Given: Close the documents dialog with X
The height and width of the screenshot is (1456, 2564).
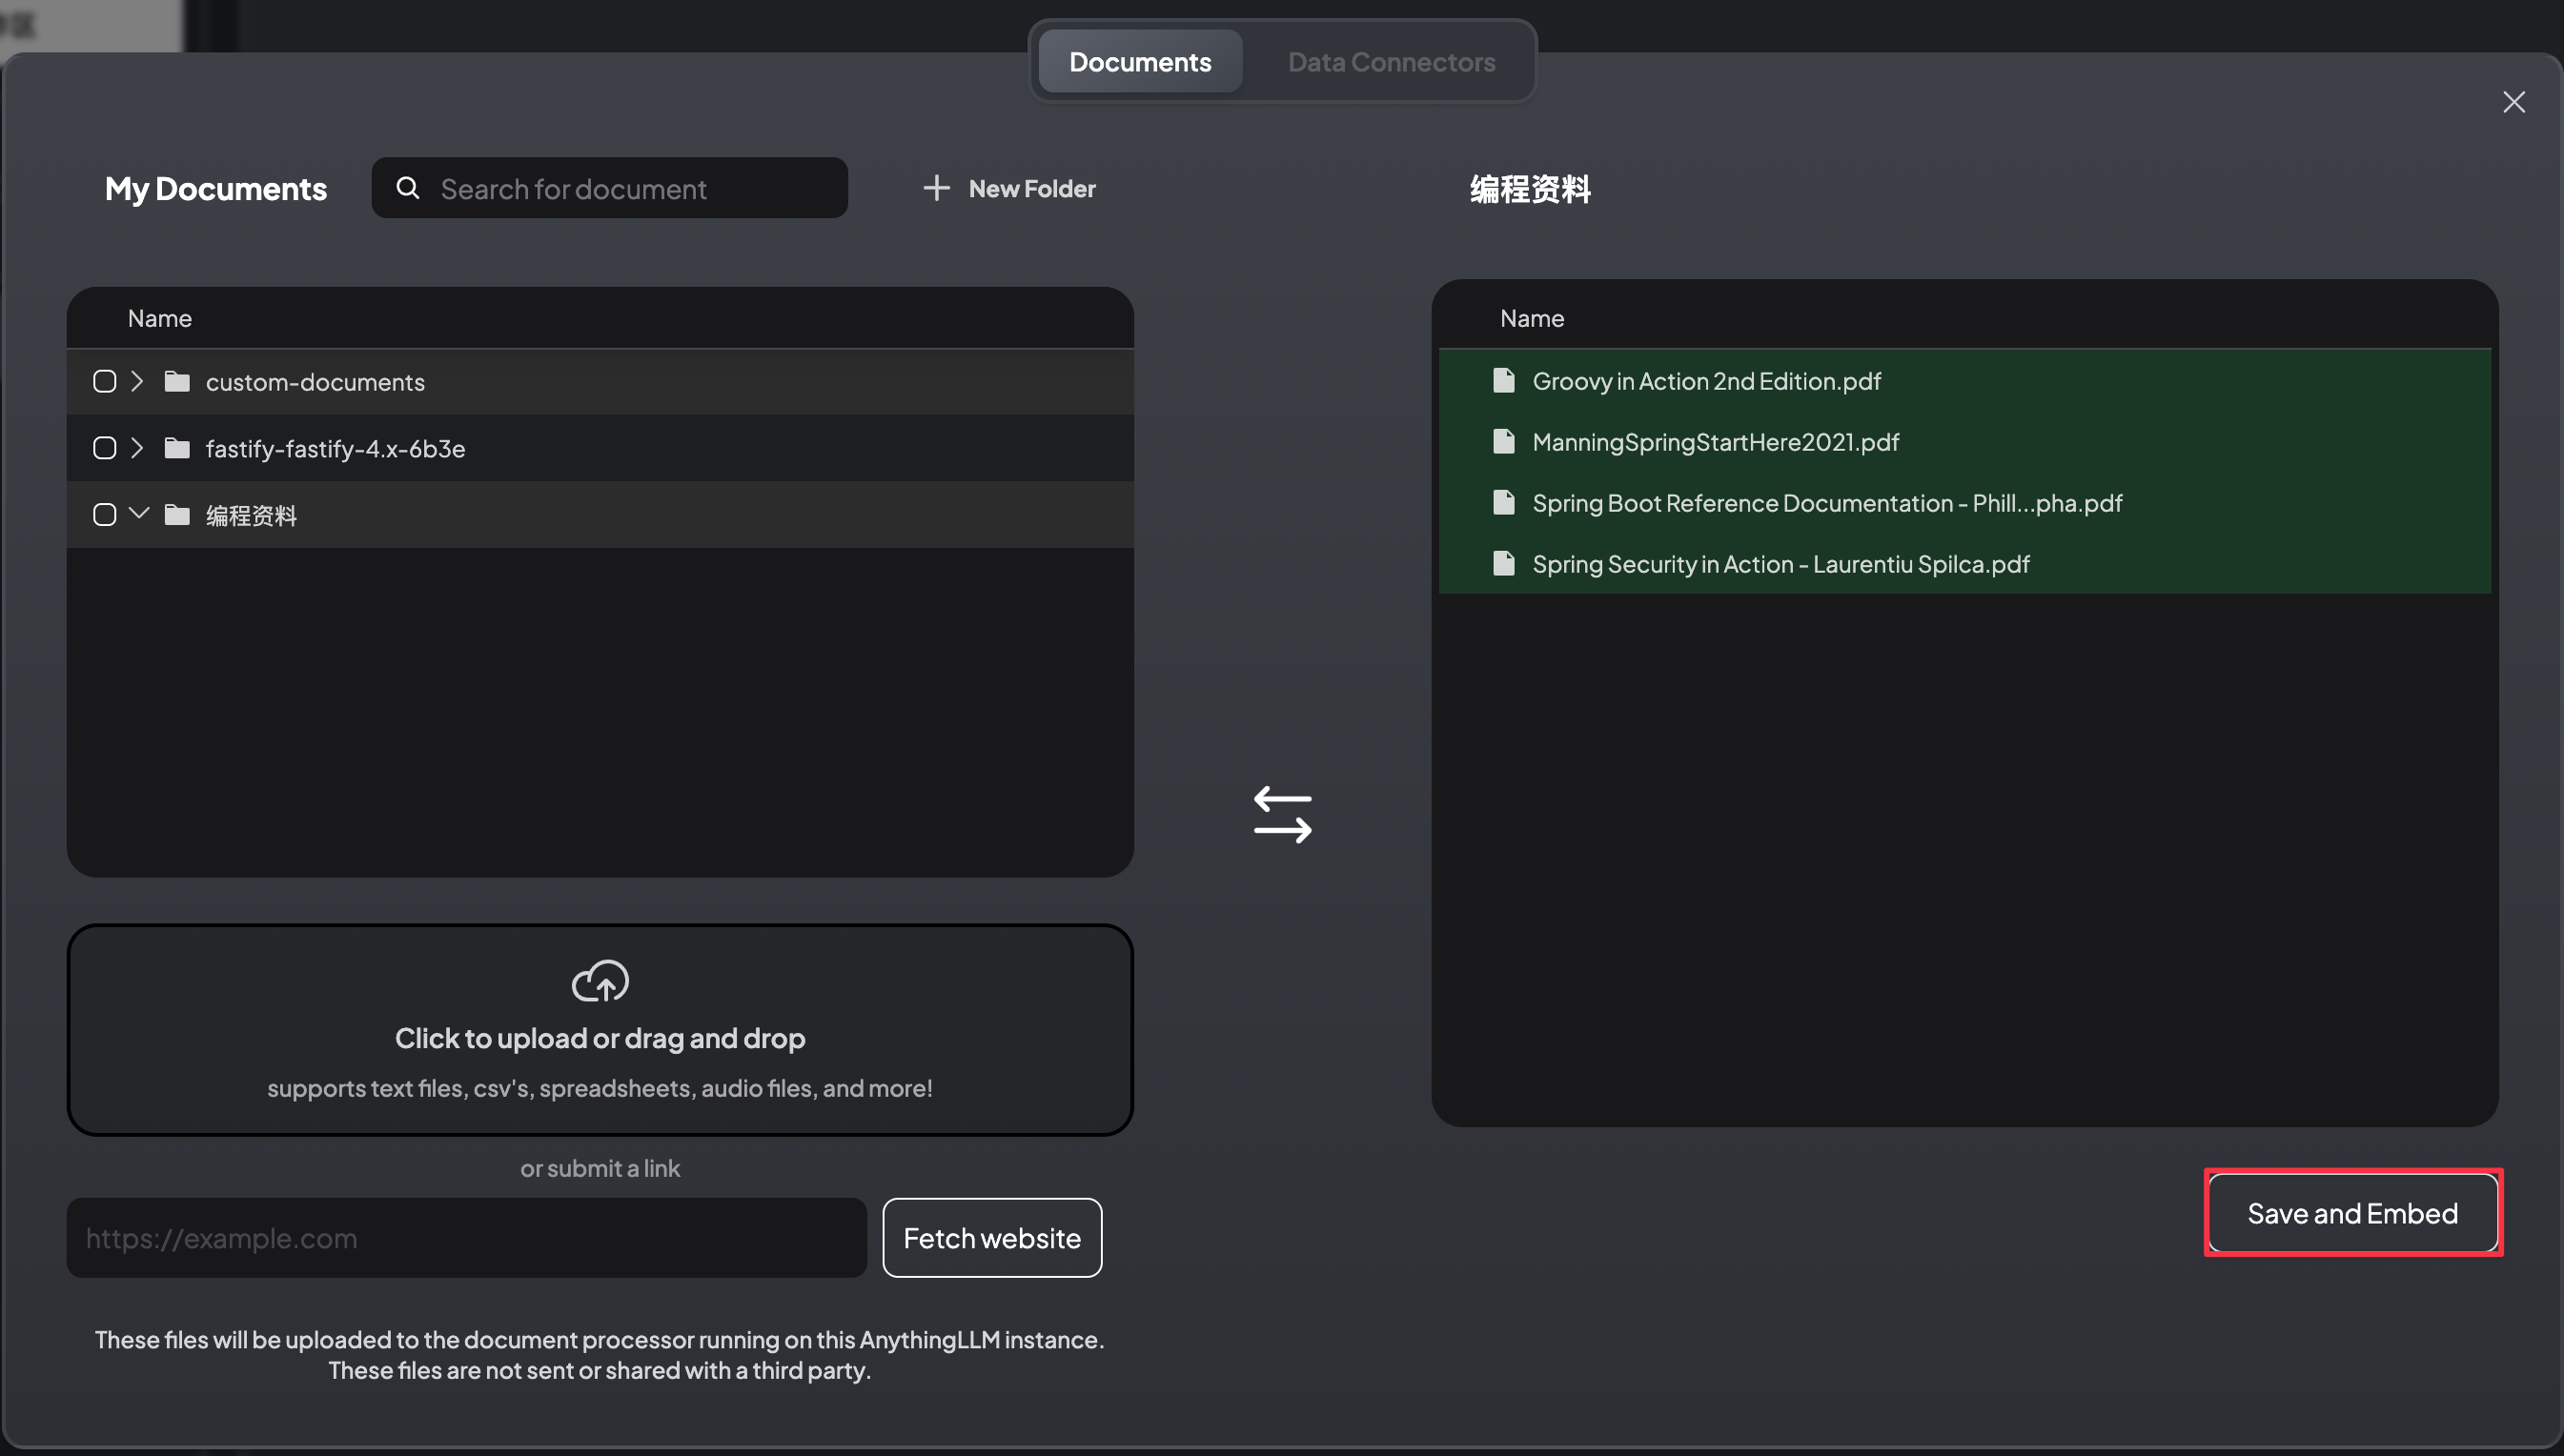Looking at the screenshot, I should point(2513,102).
